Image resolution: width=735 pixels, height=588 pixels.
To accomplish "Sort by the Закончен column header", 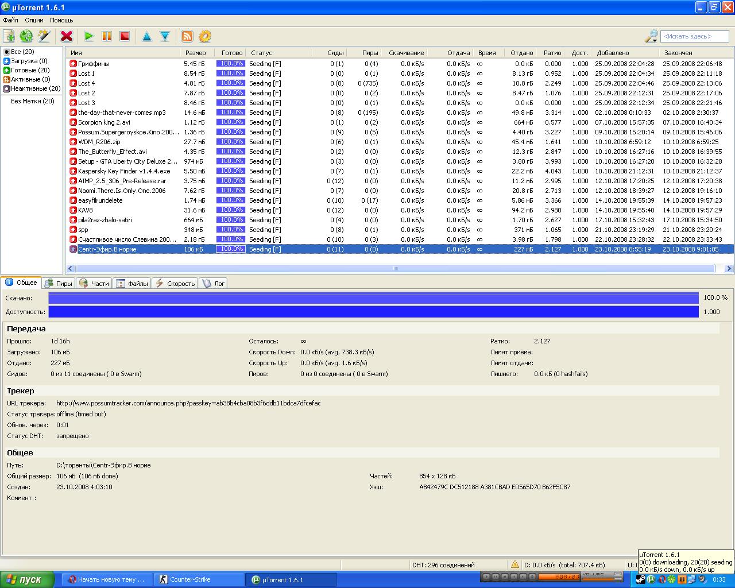I will pos(697,53).
